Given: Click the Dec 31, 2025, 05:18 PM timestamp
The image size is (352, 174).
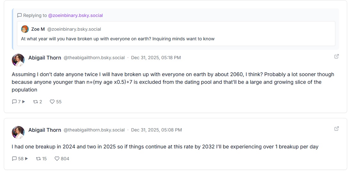Looking at the screenshot, I should [156, 58].
